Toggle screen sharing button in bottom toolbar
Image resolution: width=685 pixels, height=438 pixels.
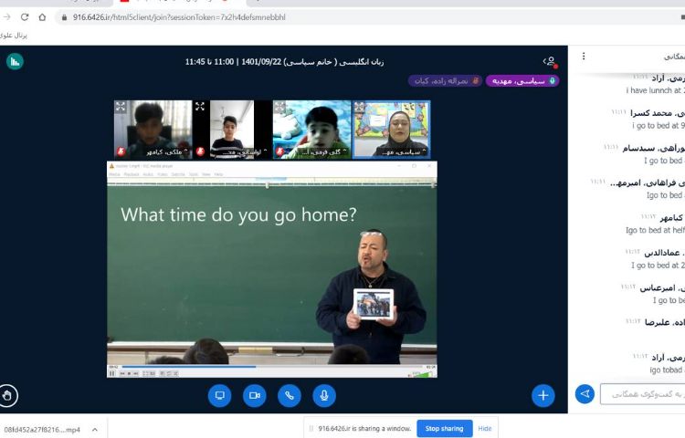coord(219,395)
